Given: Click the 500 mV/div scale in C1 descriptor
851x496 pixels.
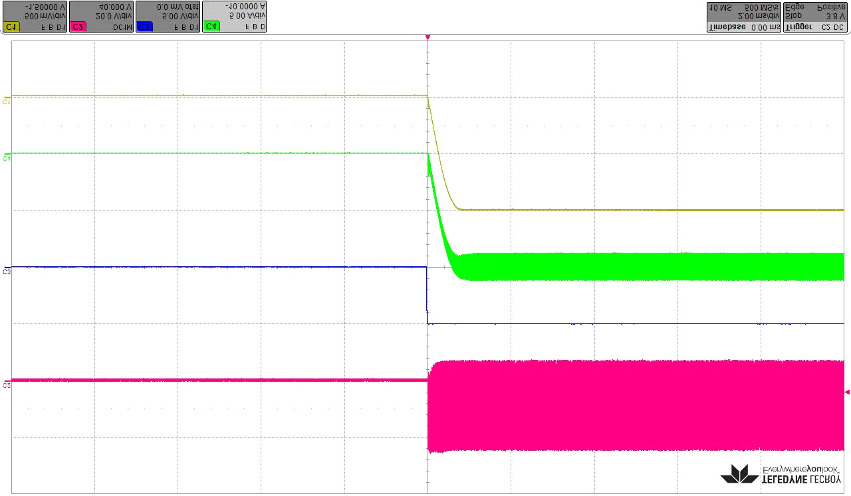Looking at the screenshot, I should click(x=45, y=16).
